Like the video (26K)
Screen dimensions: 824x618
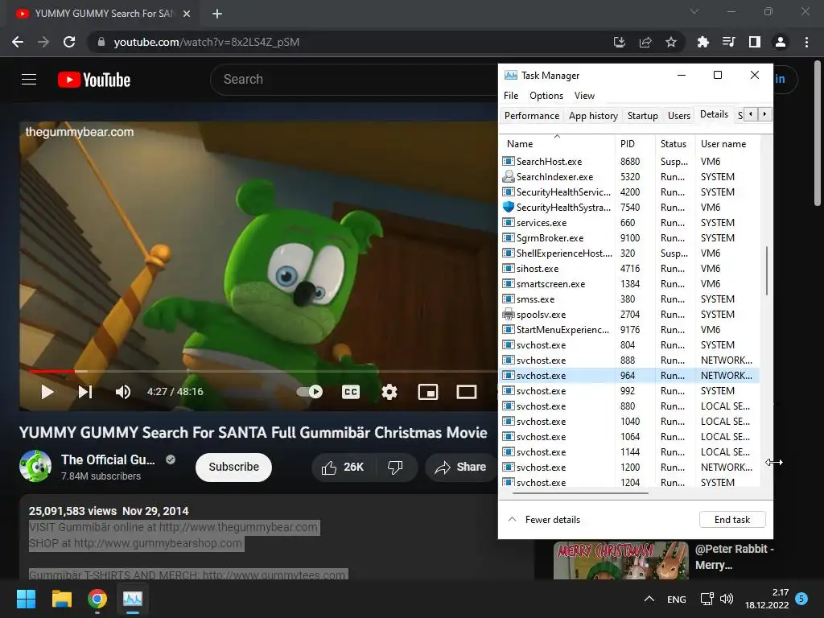point(343,468)
